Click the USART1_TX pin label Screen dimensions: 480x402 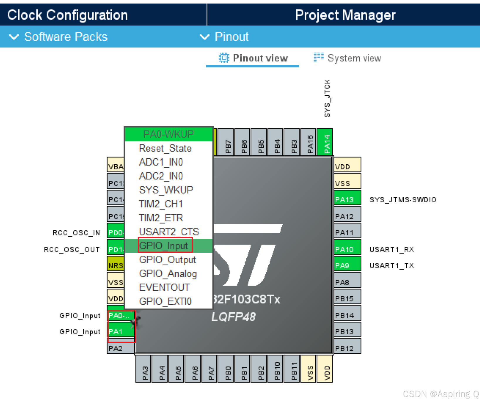coord(392,266)
